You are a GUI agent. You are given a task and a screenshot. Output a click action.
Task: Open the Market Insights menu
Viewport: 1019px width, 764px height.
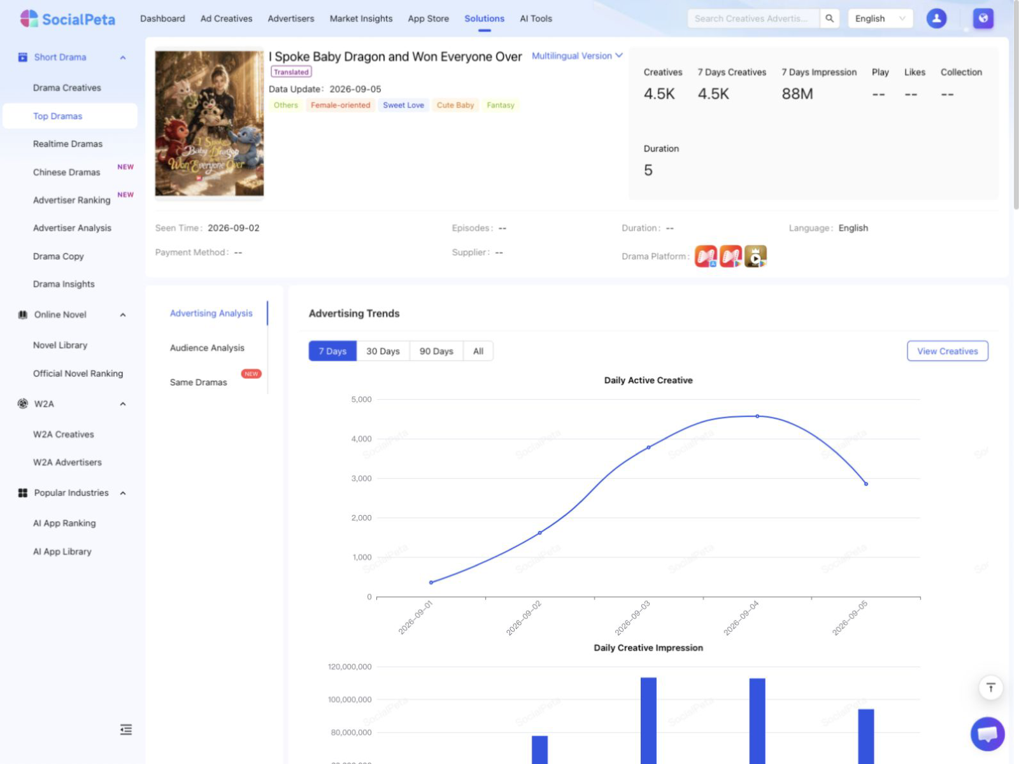(361, 18)
